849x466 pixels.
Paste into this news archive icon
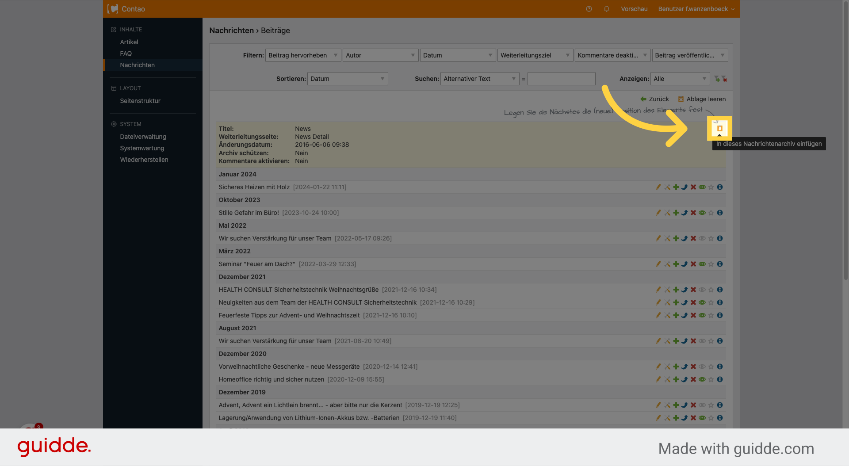[x=719, y=129]
